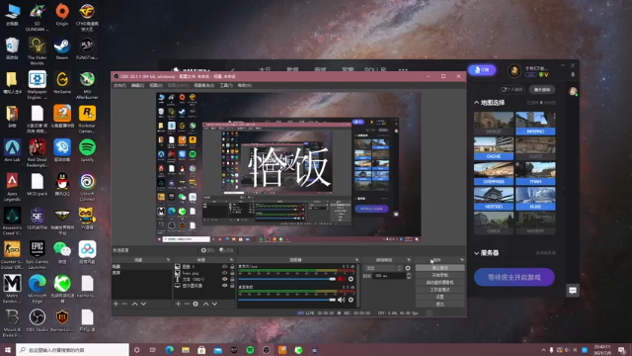The image size is (632, 356).
Task: Open 设置 settings from OBS controls
Action: [x=439, y=297]
